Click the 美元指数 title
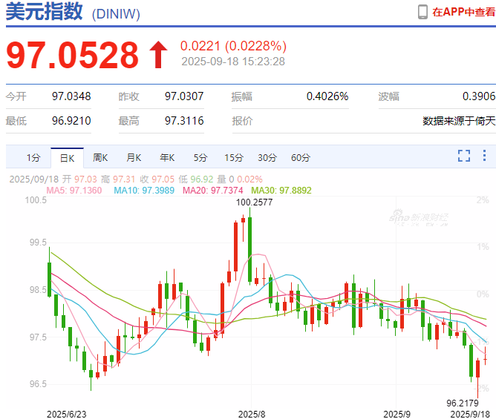 click(44, 13)
